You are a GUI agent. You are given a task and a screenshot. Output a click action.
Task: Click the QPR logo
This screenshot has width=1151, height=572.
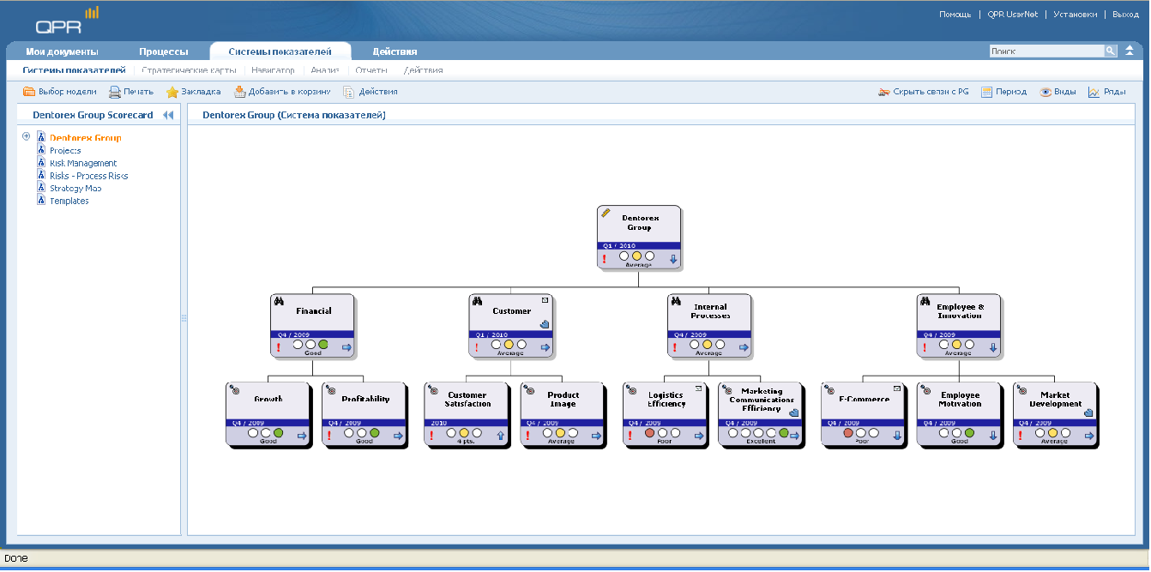[67, 21]
